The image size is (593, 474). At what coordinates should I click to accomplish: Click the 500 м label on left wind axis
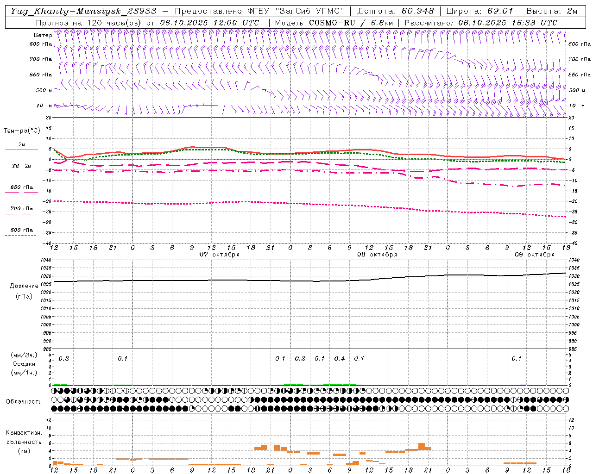[x=43, y=90]
